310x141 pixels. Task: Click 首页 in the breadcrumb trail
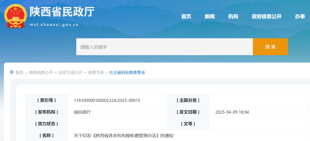[19, 73]
